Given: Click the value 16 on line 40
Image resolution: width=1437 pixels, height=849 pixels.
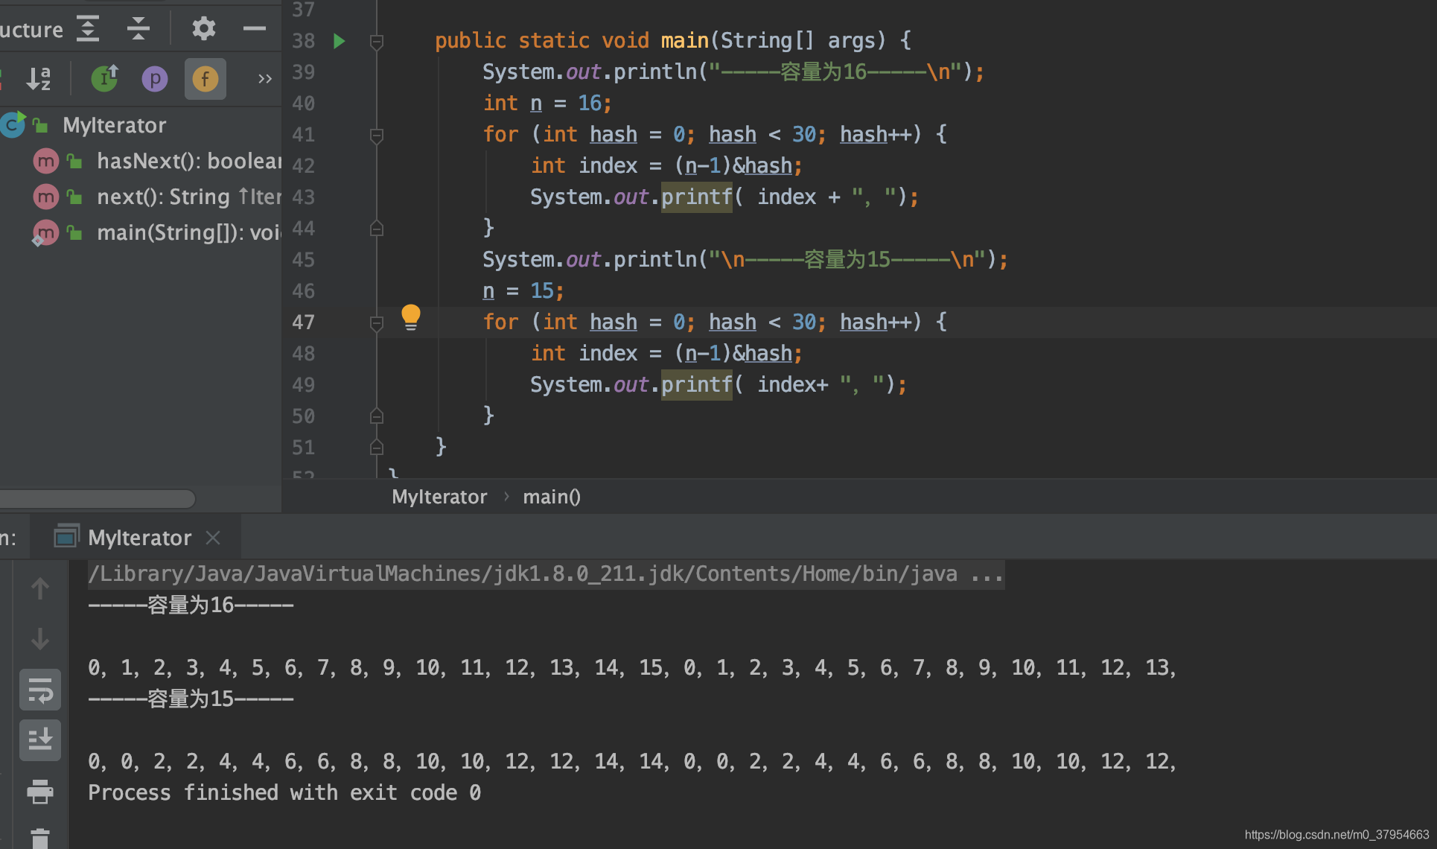Looking at the screenshot, I should point(589,104).
